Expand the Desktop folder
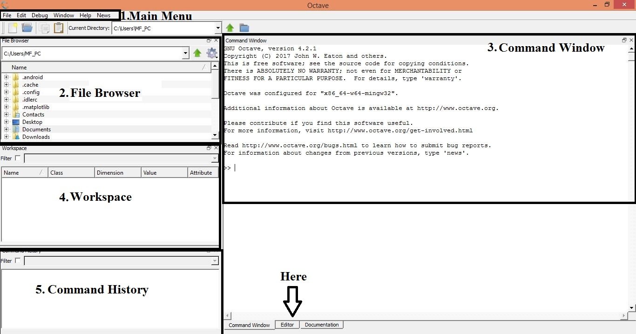The width and height of the screenshot is (636, 334). point(6,122)
